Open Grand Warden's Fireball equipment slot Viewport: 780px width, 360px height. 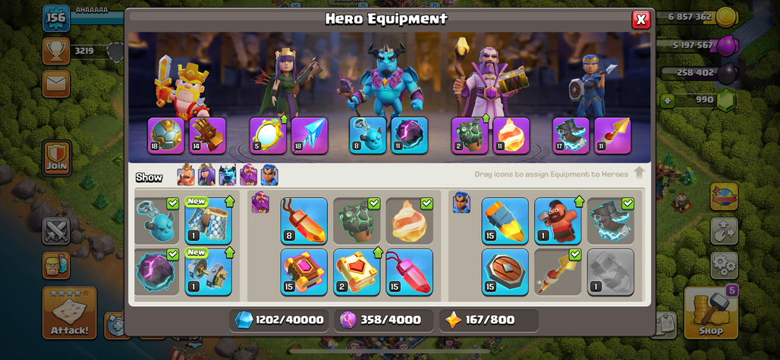tap(511, 136)
